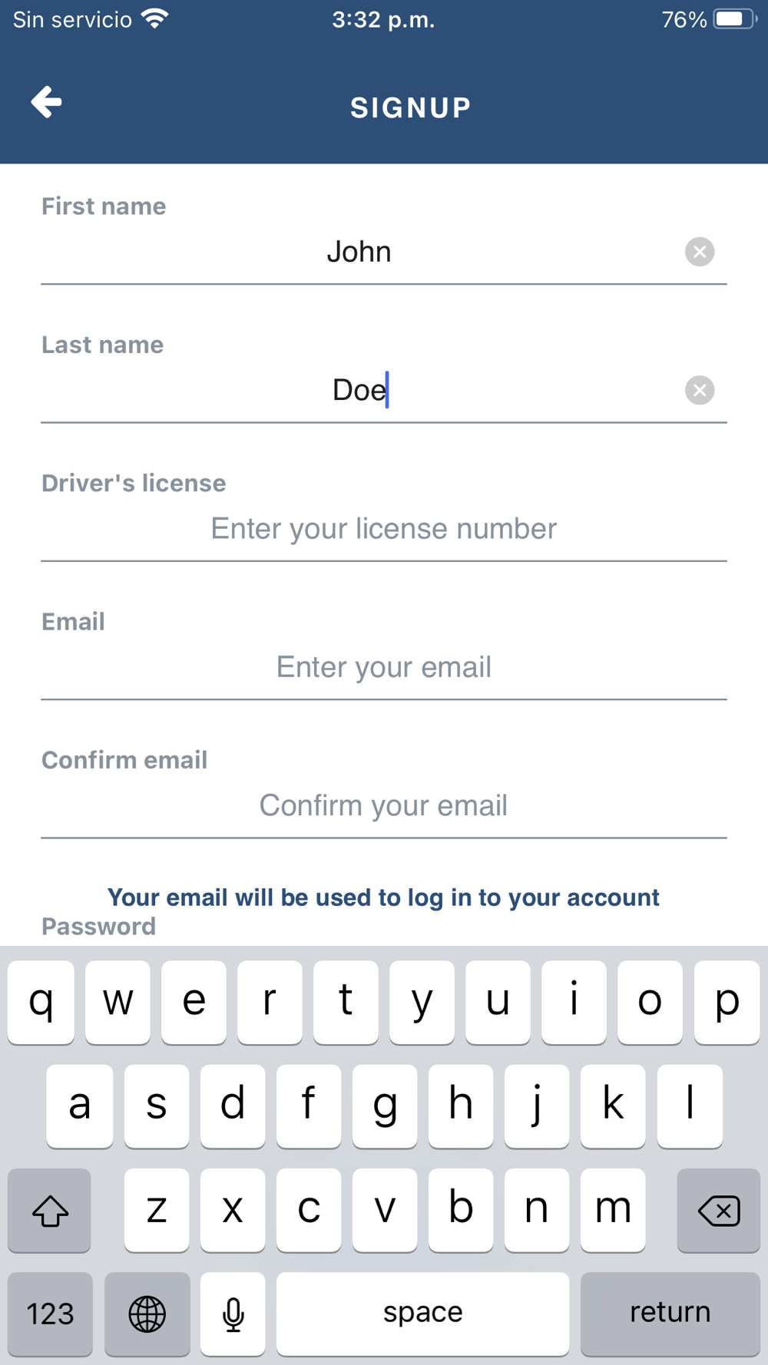Tap the Wi-Fi icon in status bar
The height and width of the screenshot is (1365, 768).
[x=155, y=18]
